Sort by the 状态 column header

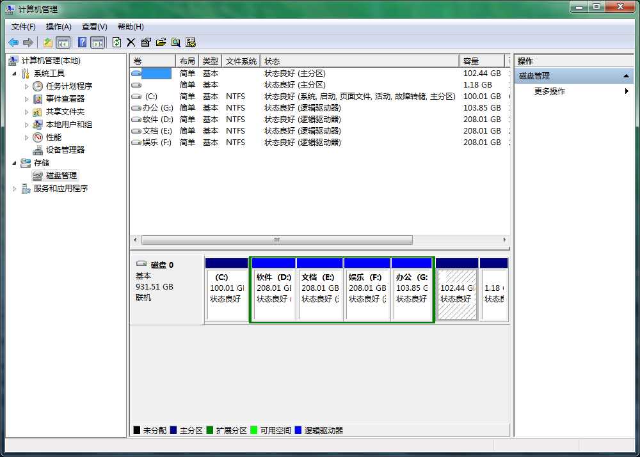point(360,61)
